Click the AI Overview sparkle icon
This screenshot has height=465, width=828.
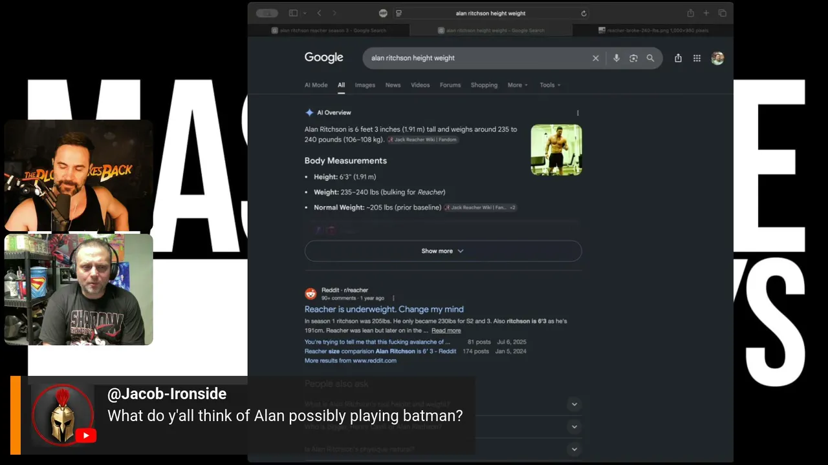pyautogui.click(x=309, y=112)
